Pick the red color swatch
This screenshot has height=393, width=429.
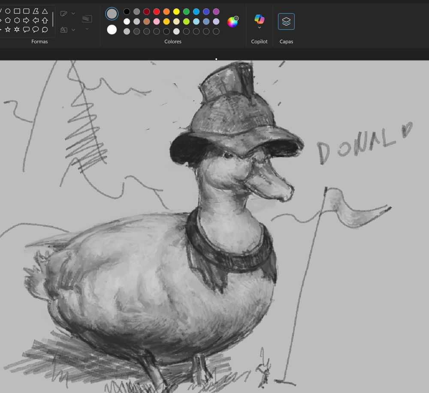157,12
